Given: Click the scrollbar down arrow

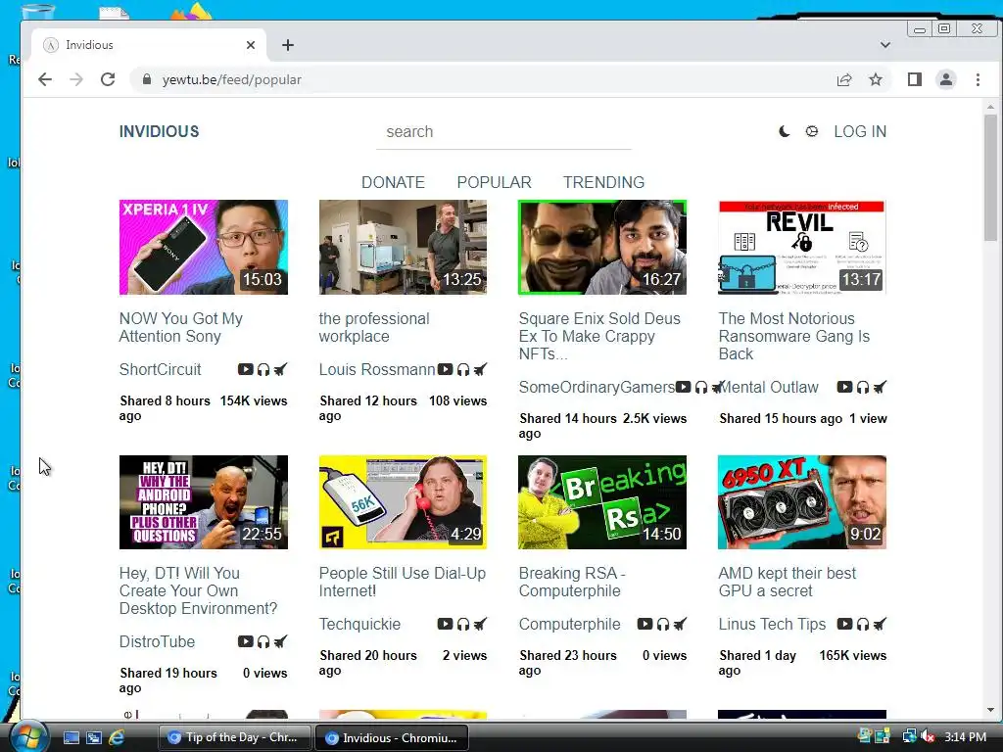Looking at the screenshot, I should [991, 710].
